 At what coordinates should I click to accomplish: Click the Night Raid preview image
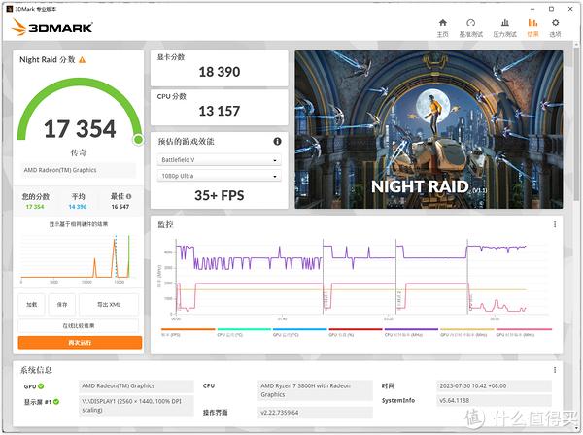[429, 129]
